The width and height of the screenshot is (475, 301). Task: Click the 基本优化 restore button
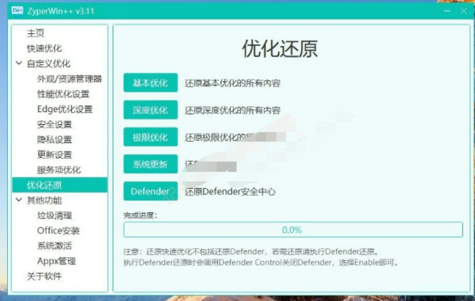150,83
